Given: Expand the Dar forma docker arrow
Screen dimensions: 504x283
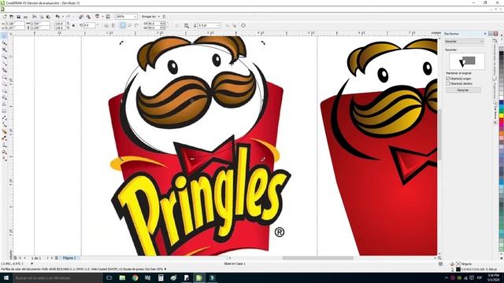Looking at the screenshot, I should (485, 34).
